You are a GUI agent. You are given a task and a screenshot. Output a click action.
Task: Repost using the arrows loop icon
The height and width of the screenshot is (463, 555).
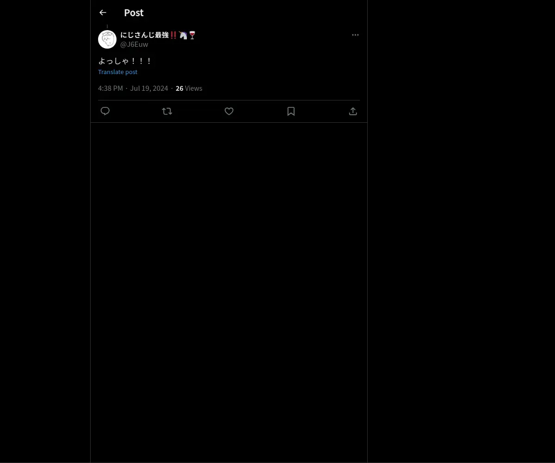pos(167,111)
